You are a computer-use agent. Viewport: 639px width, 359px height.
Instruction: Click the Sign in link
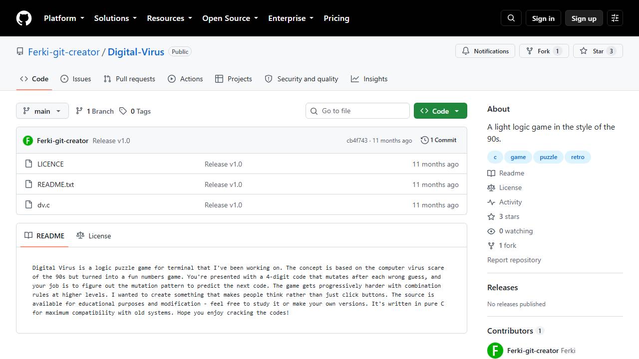(543, 18)
